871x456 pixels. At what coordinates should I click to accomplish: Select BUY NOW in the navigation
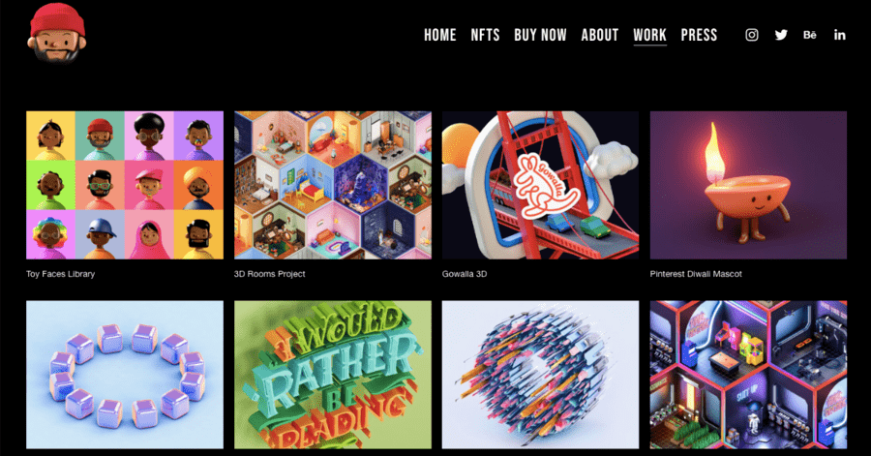click(540, 35)
